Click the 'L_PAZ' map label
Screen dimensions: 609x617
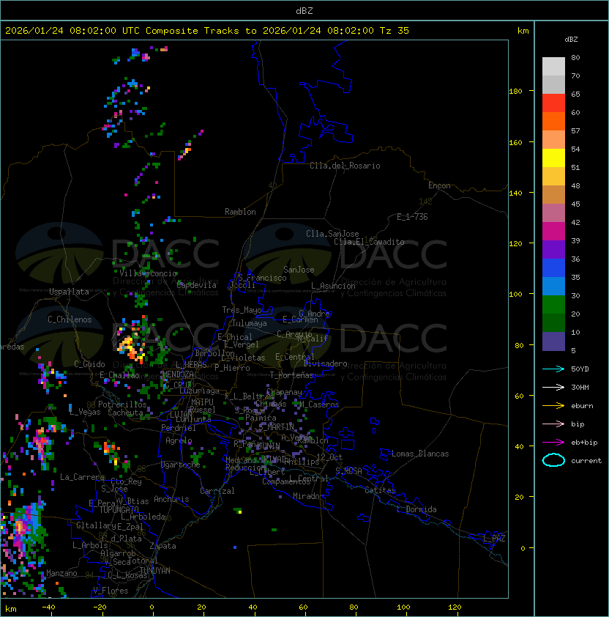(494, 539)
